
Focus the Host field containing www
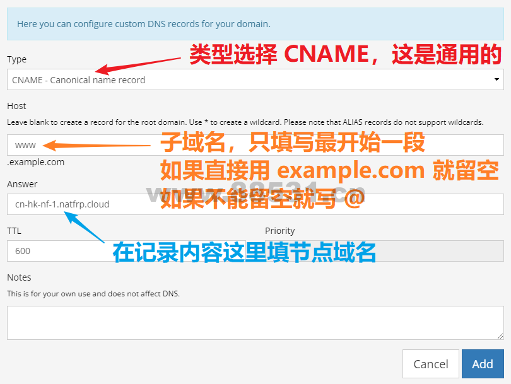[255, 145]
